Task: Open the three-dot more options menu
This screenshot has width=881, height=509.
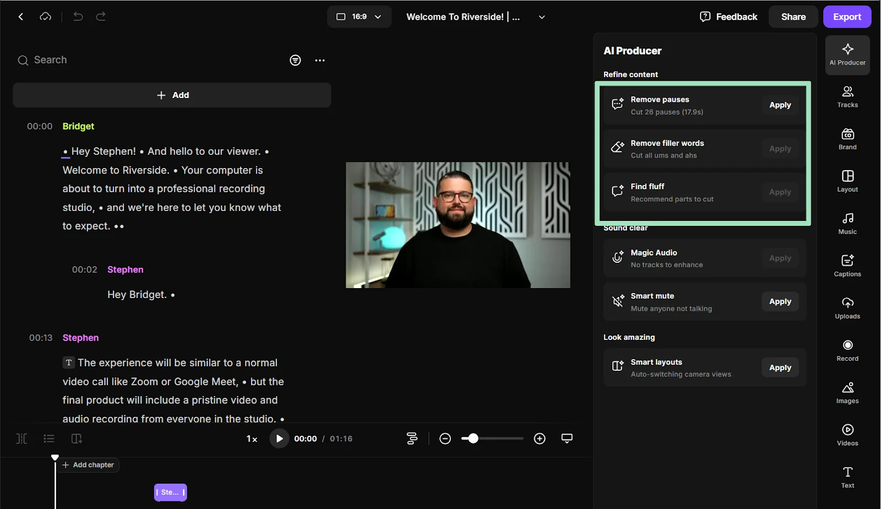Action: click(x=320, y=60)
